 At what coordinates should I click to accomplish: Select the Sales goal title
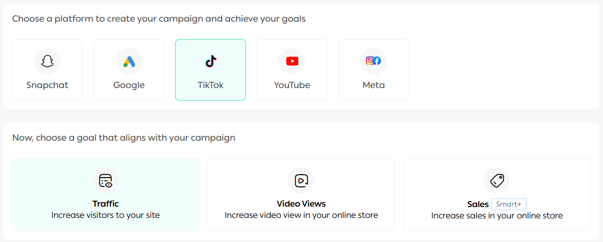click(x=478, y=204)
